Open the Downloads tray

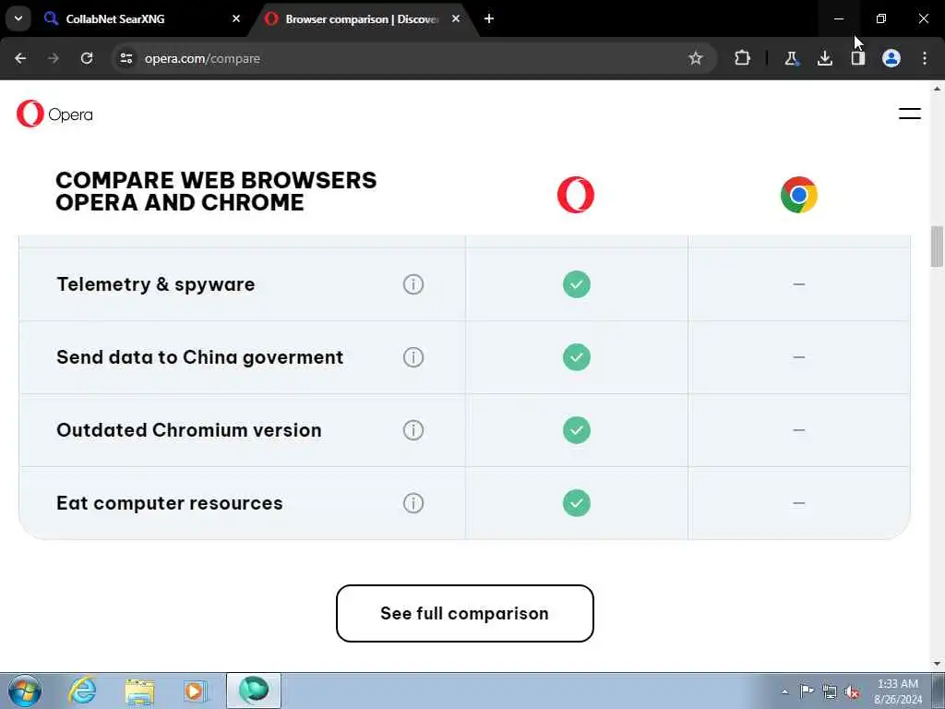click(x=824, y=58)
